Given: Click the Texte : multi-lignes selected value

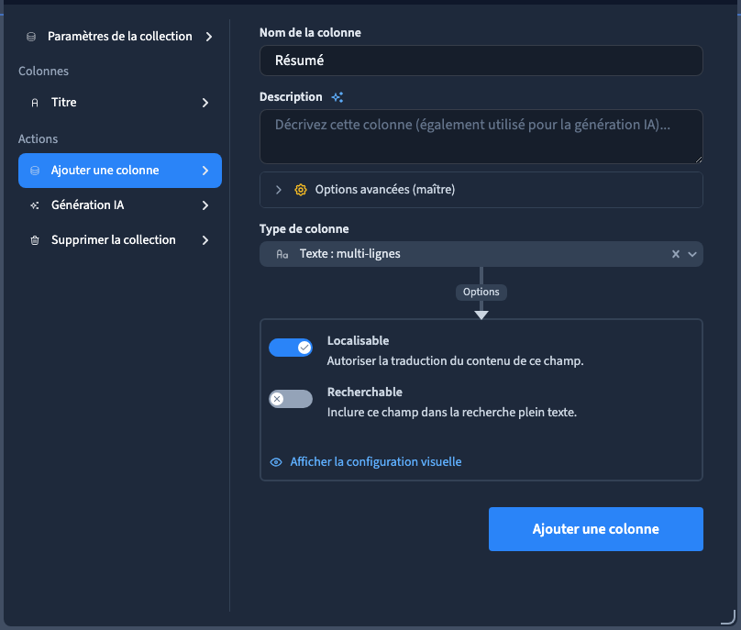Looking at the screenshot, I should pyautogui.click(x=349, y=254).
